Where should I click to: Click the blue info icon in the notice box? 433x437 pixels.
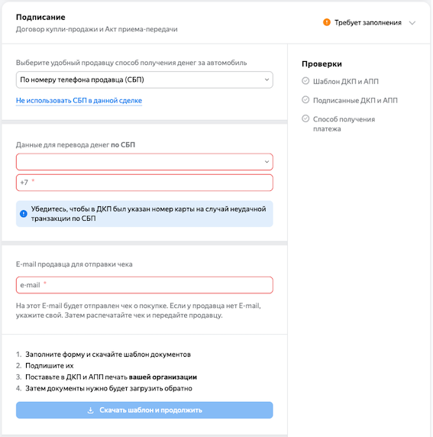tap(24, 214)
